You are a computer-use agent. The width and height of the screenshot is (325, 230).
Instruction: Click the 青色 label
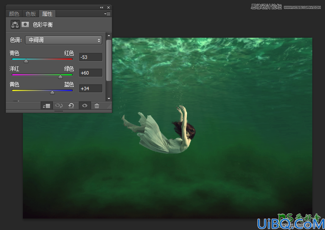(14, 53)
